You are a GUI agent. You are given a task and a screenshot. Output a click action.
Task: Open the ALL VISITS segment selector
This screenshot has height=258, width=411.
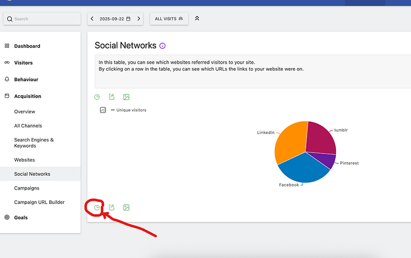pos(169,19)
